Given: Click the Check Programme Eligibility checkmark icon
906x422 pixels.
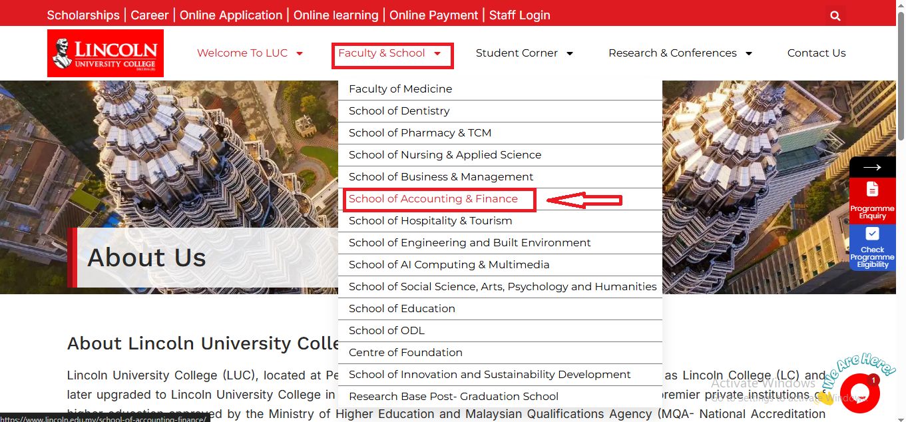Looking at the screenshot, I should (x=872, y=234).
